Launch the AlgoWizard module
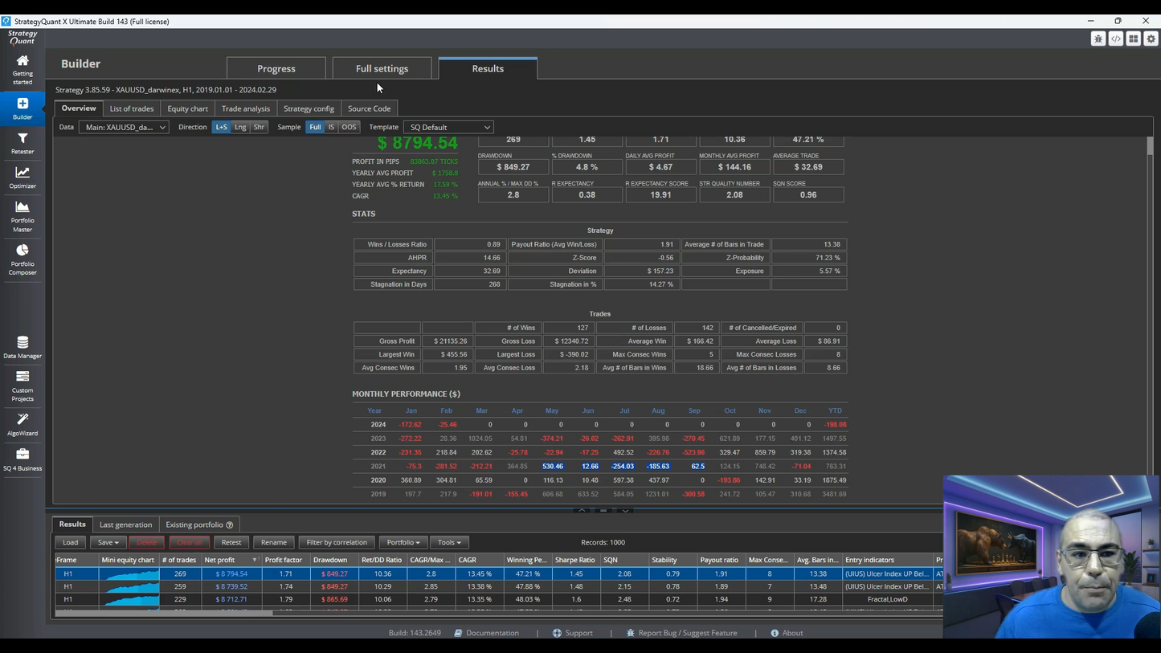The image size is (1161, 653). (22, 424)
